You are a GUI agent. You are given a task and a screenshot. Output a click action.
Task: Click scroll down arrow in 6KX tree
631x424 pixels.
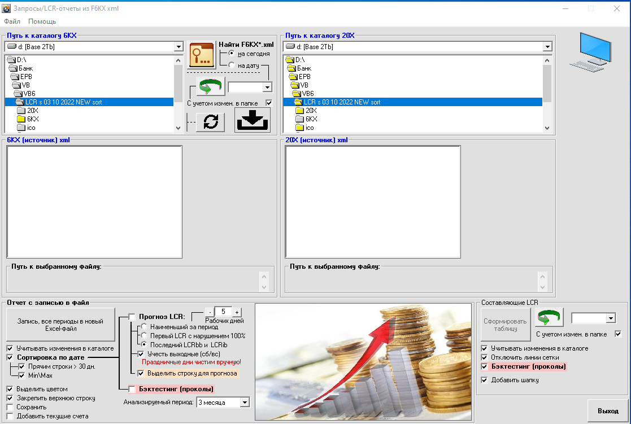[179, 128]
